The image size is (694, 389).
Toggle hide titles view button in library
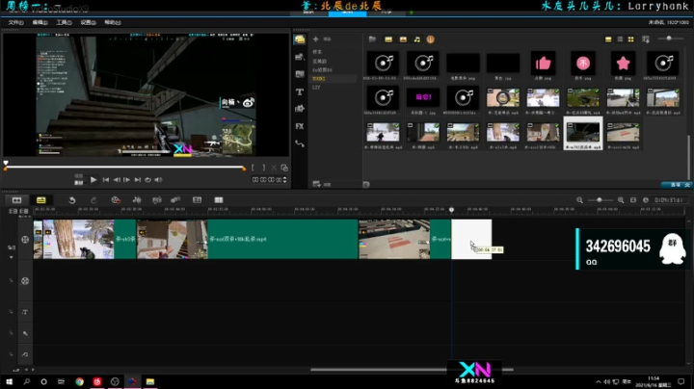point(608,39)
